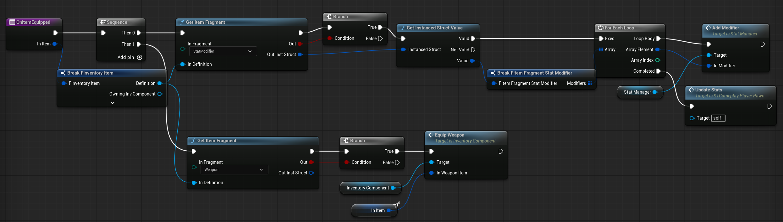Click the top Branch node False pin

[380, 39]
